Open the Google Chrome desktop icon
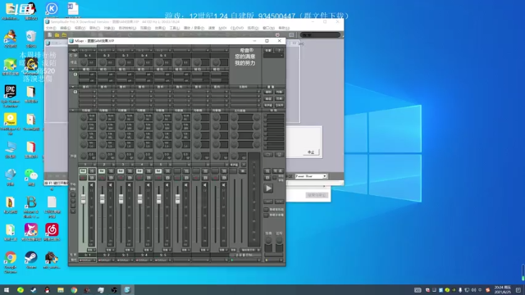 (11, 262)
